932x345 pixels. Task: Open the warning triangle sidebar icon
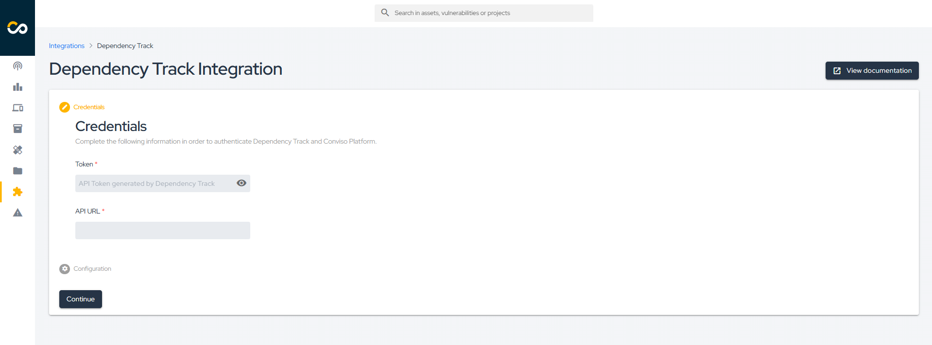[17, 213]
